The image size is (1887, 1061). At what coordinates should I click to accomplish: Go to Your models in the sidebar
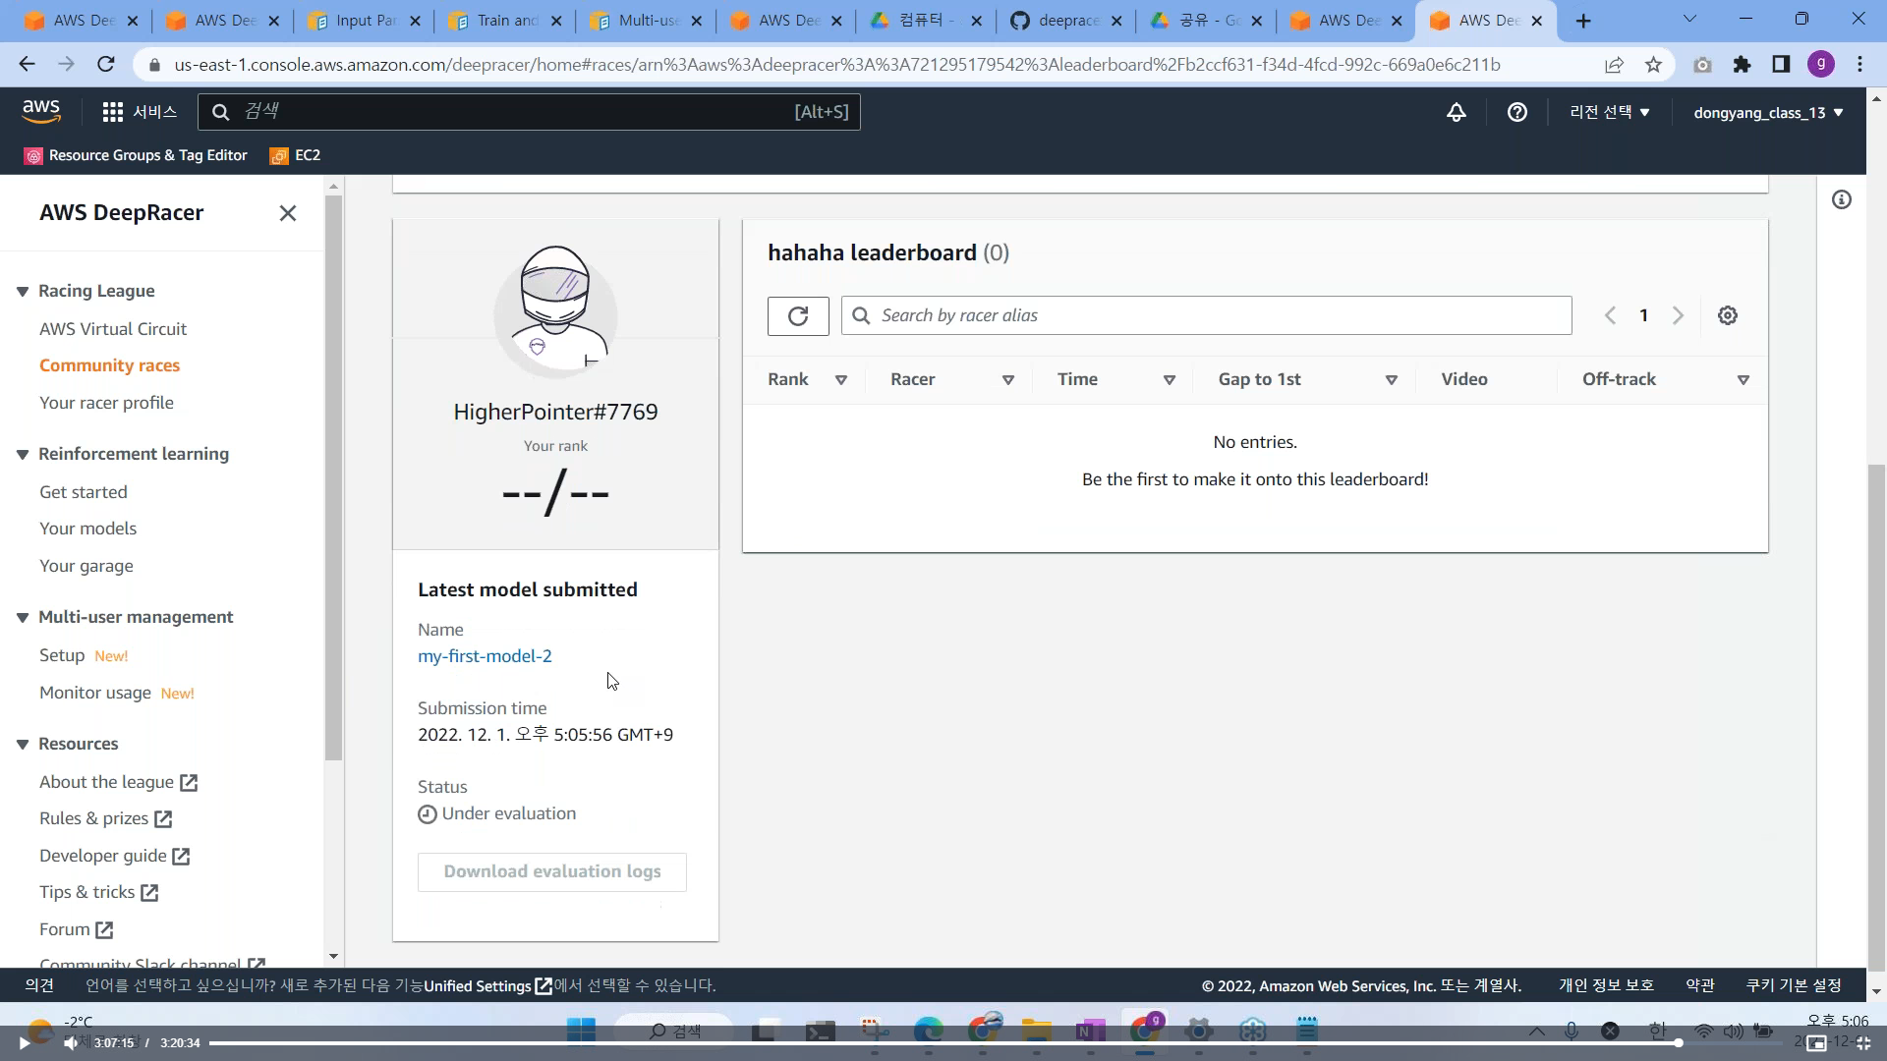click(x=87, y=529)
